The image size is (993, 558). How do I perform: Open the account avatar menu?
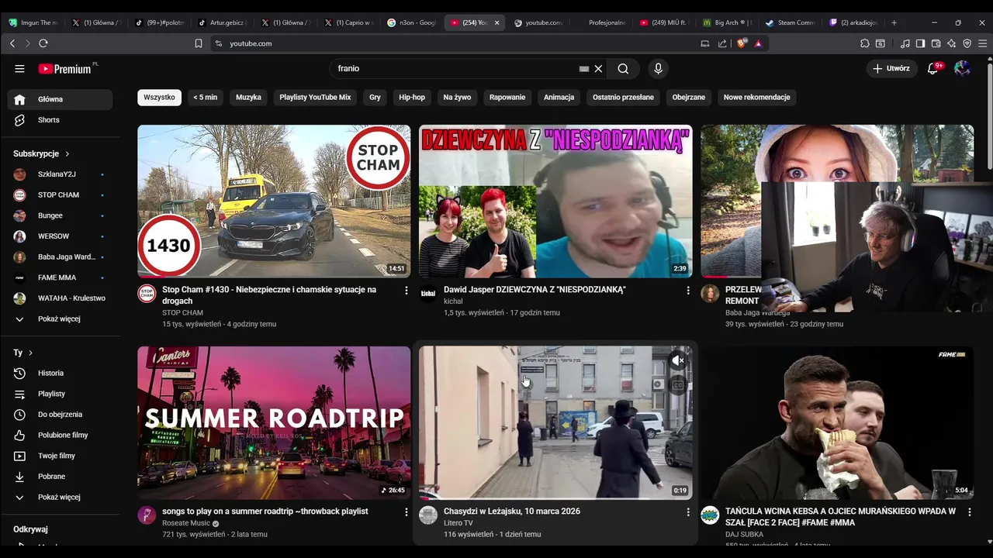(x=962, y=68)
